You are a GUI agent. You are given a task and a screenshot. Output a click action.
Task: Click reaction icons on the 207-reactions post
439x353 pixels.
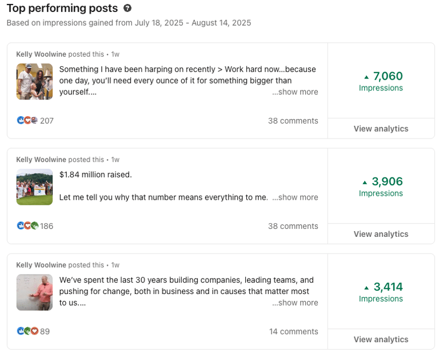click(27, 121)
